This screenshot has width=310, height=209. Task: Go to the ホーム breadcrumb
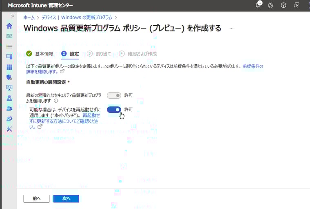(x=29, y=18)
